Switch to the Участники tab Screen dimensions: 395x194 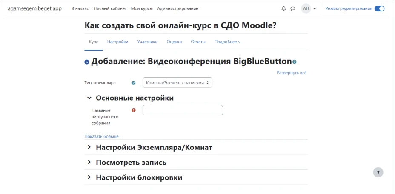(x=147, y=42)
